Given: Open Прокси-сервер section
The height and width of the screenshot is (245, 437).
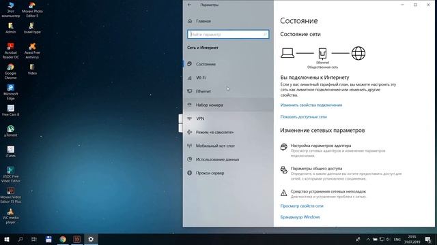Looking at the screenshot, I should 228,173.
